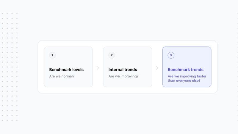The image size is (238, 134).
Task: Click "Are we improving faster" subtitle line
Action: click(187, 76)
